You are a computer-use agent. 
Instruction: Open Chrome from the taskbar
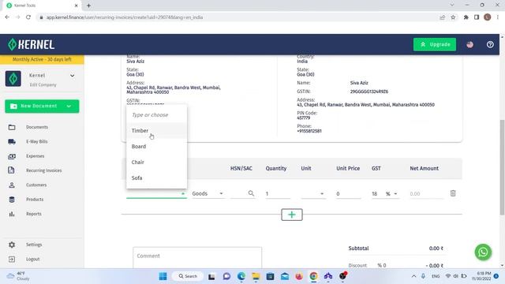[x=313, y=276]
